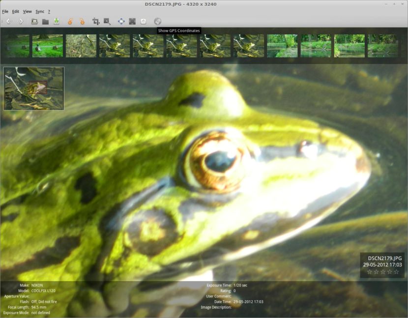The image size is (408, 318).
Task: Click the Exposure Time value 1/20 sec
Action: 240,285
